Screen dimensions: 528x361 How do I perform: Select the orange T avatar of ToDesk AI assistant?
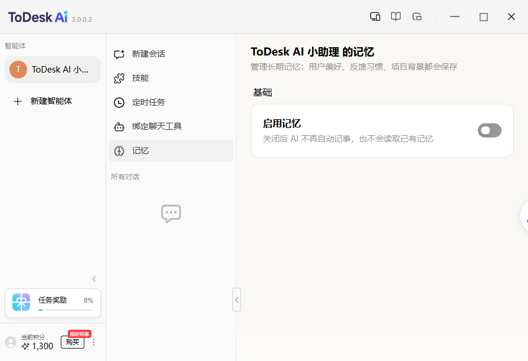pyautogui.click(x=18, y=70)
